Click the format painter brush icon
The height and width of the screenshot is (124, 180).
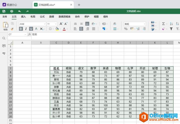(12, 29)
